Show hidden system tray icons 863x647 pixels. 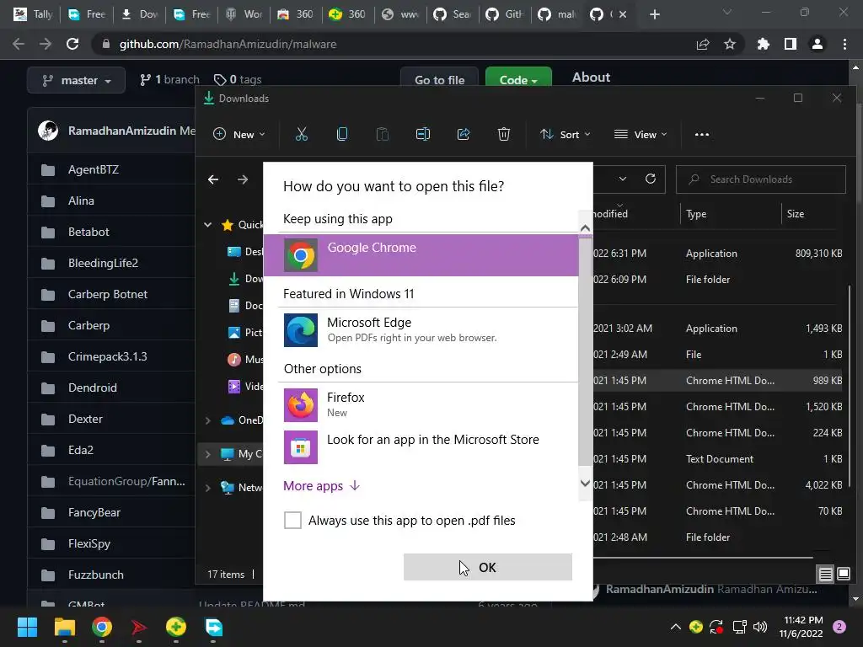[x=675, y=627]
